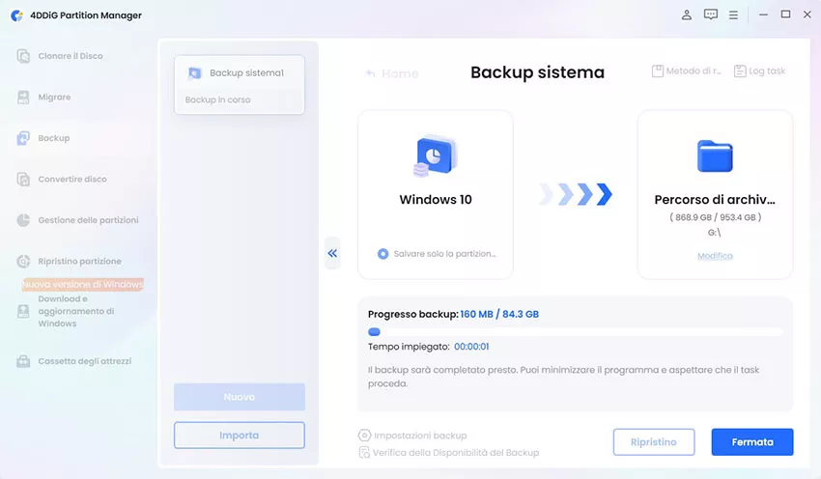
Task: Click the partition management pie icon
Action: tap(23, 220)
